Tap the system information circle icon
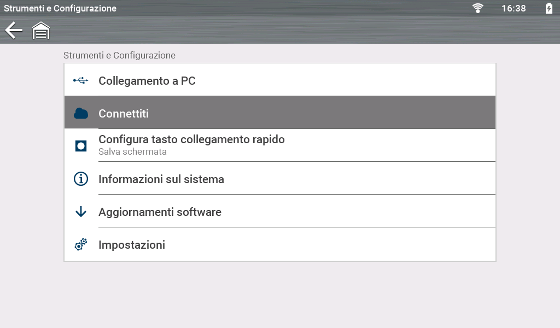Image resolution: width=560 pixels, height=328 pixels. click(x=81, y=179)
